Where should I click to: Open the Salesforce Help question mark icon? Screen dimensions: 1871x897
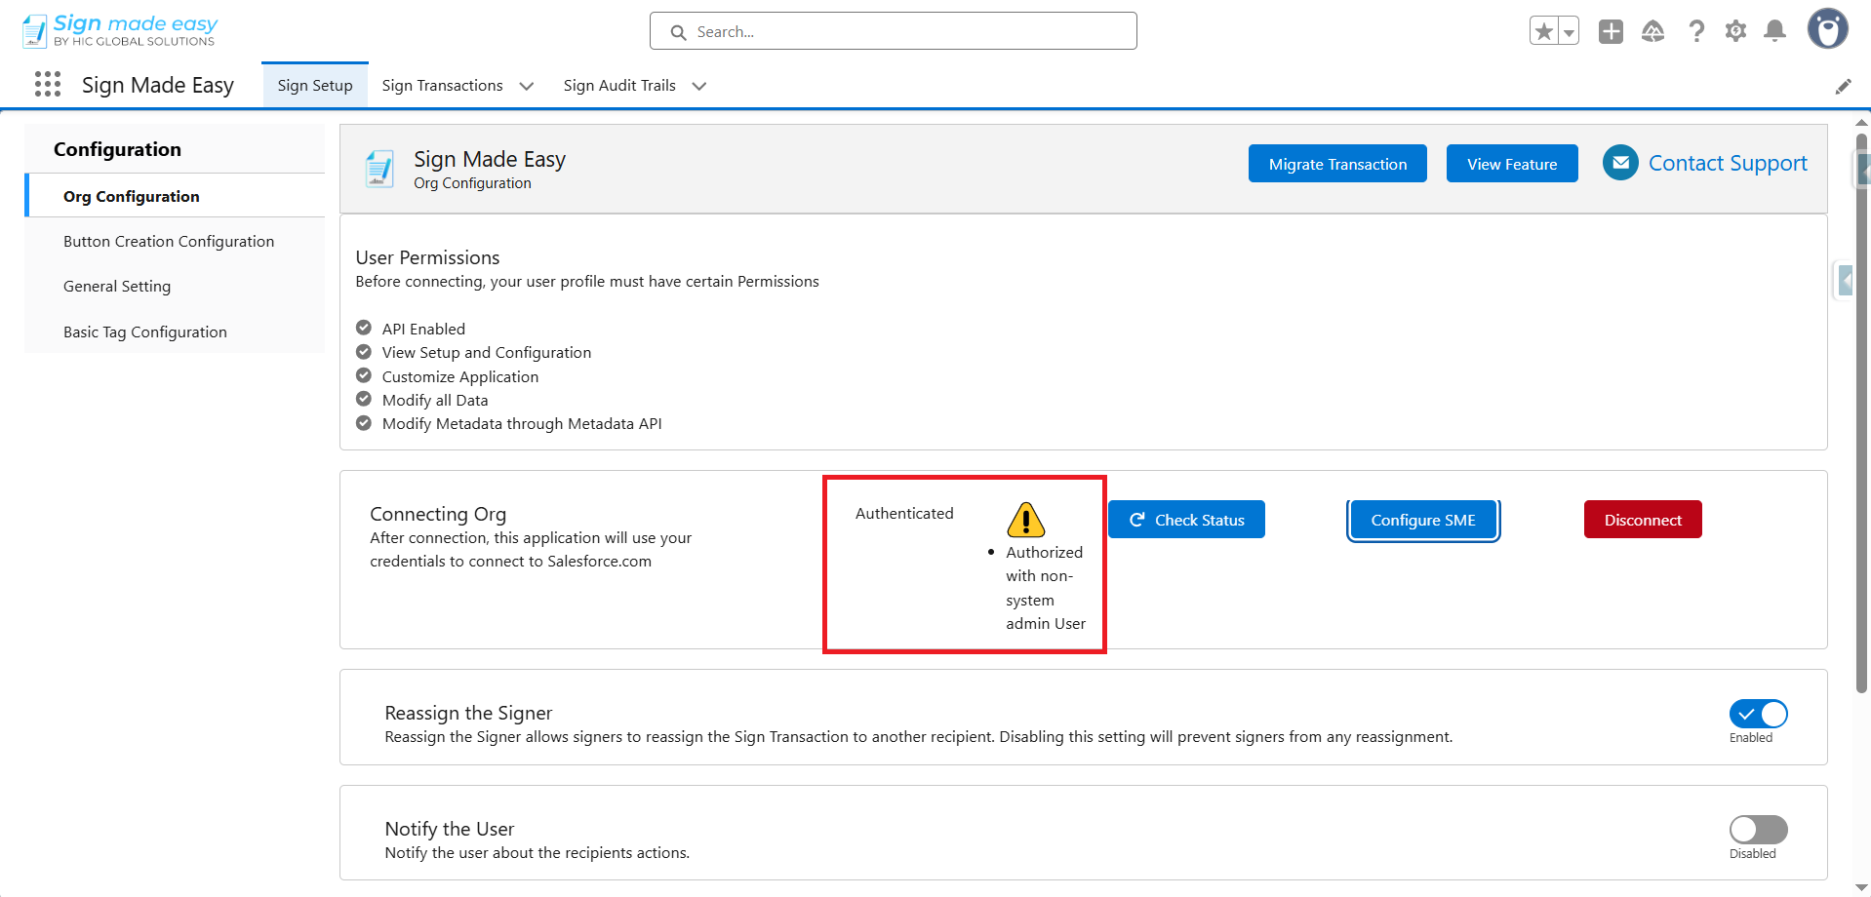[1696, 32]
